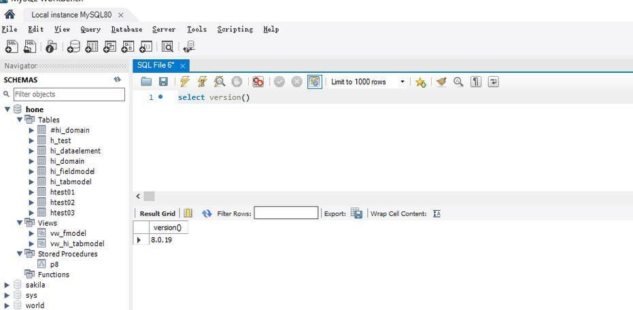Reconnect to DBMS icon
Image resolution: width=633 pixels, height=310 pixels.
[x=189, y=46]
